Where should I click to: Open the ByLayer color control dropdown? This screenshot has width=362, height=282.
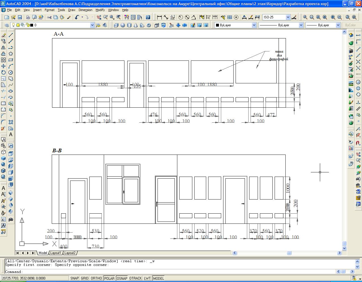click(254, 25)
